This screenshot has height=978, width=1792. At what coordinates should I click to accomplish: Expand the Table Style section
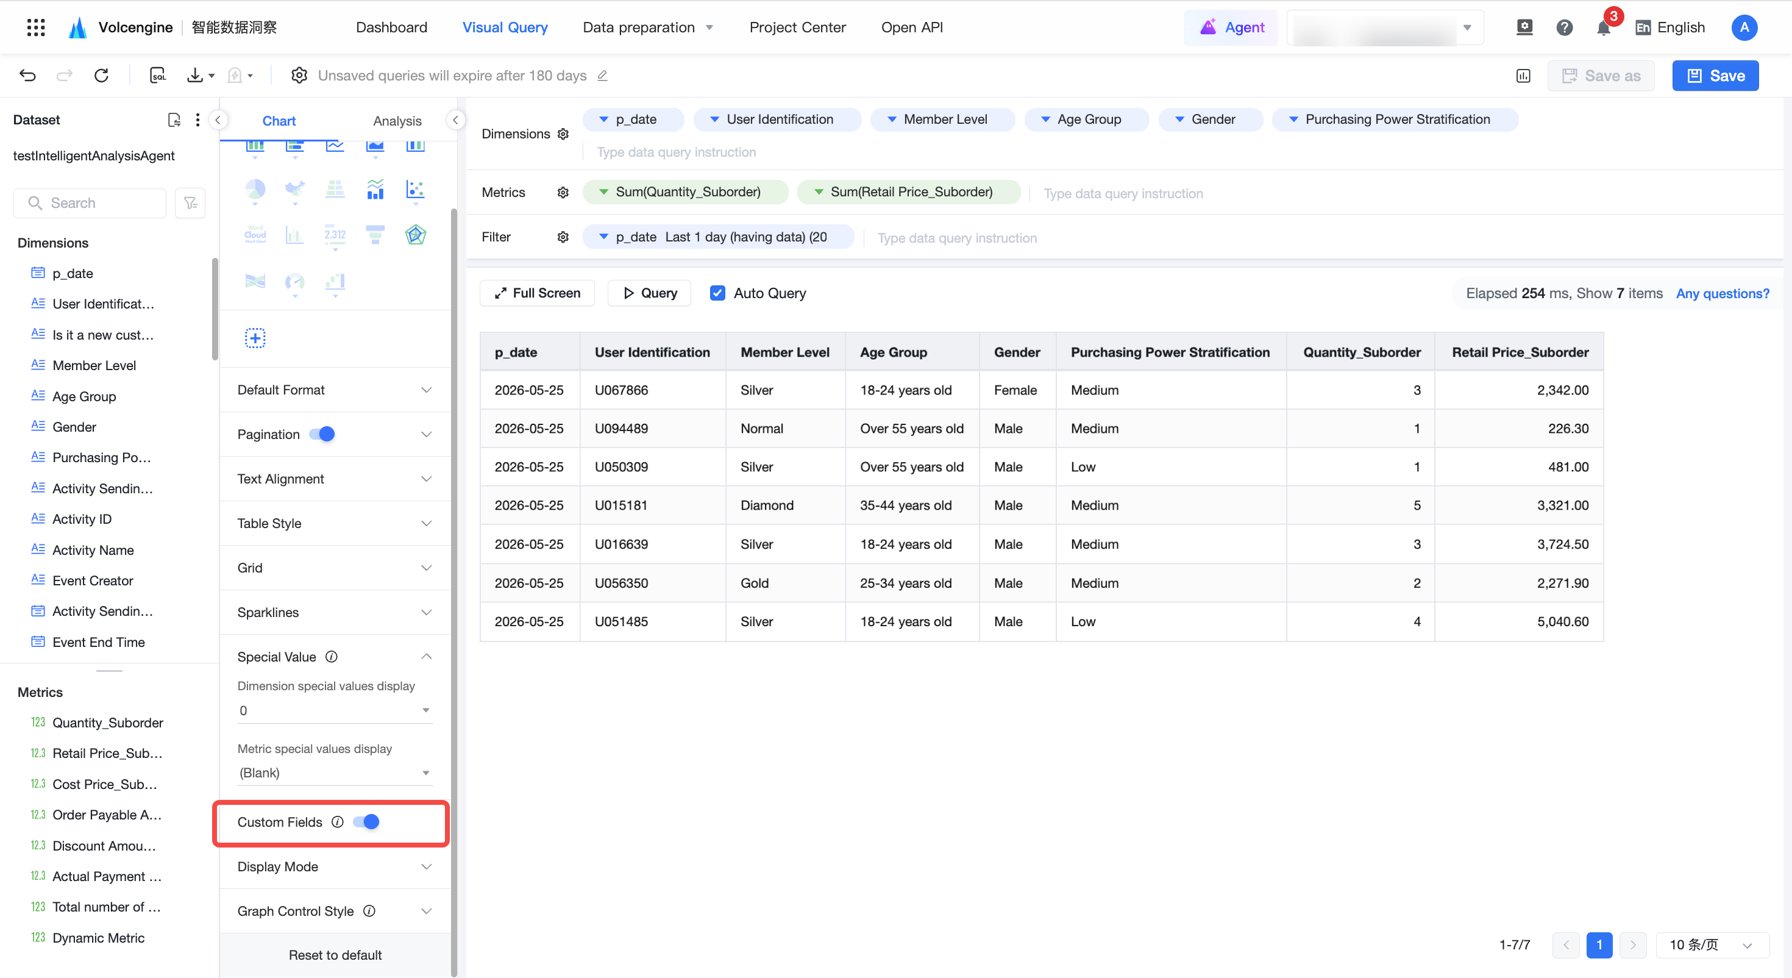pos(335,524)
